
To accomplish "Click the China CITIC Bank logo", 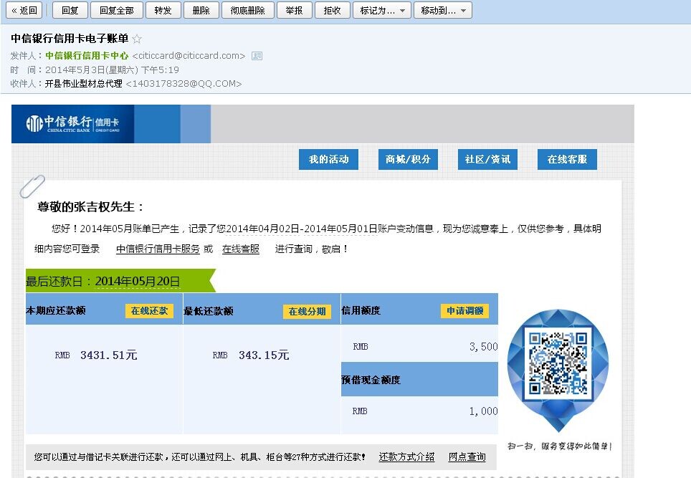I will [72, 124].
